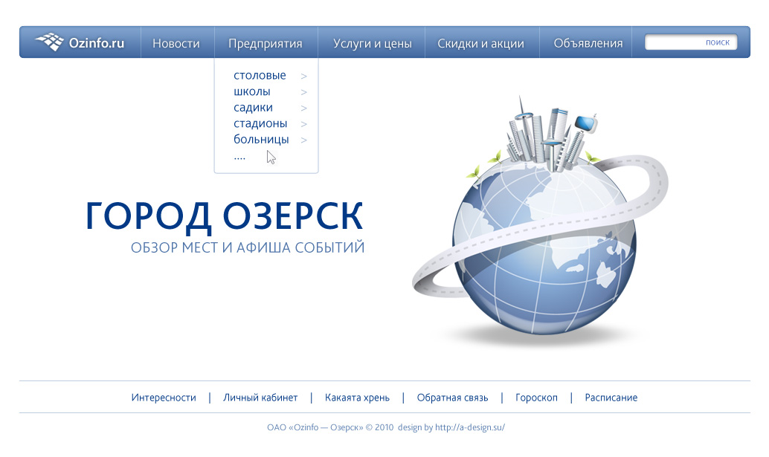Click the Ozinfo.ru logo icon
The width and height of the screenshot is (769, 457).
50,42
